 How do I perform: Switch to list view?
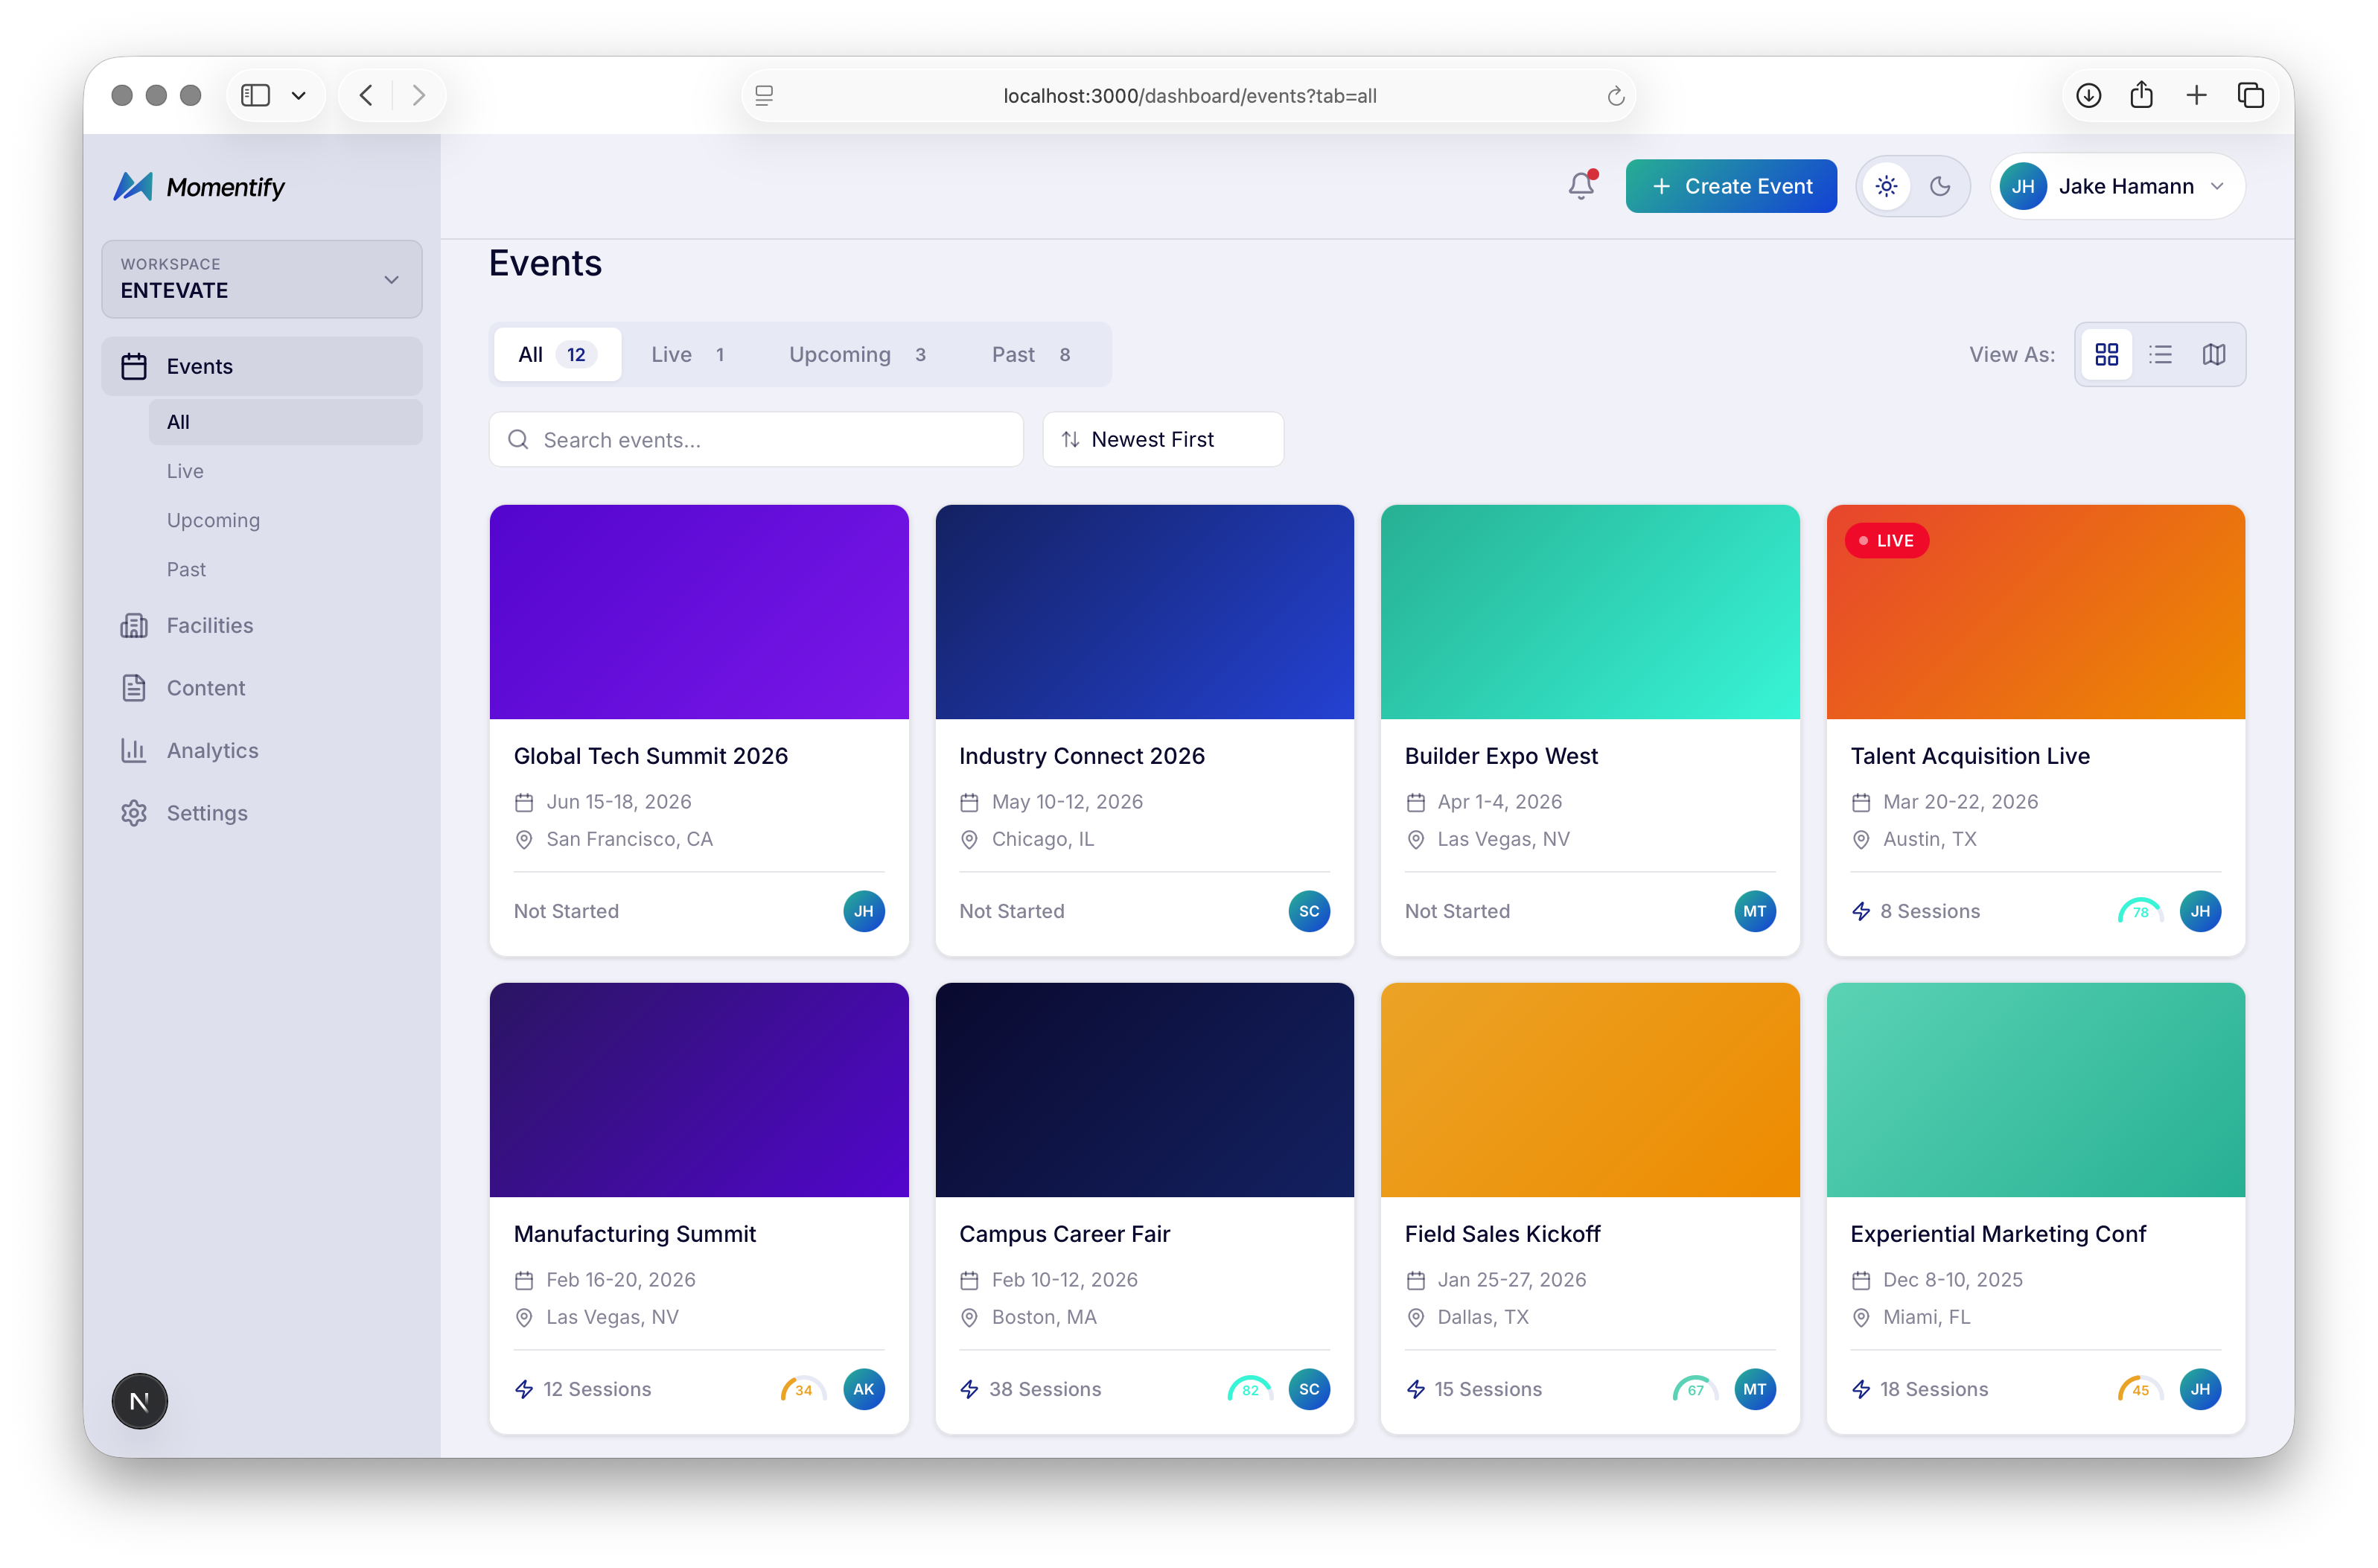2161,354
